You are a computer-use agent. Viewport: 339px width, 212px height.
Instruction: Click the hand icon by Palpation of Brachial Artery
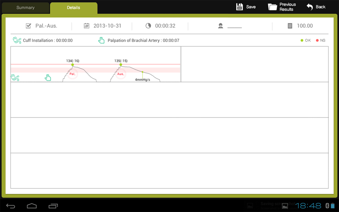pyautogui.click(x=102, y=40)
